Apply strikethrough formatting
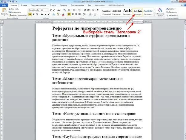 pos(42,14)
